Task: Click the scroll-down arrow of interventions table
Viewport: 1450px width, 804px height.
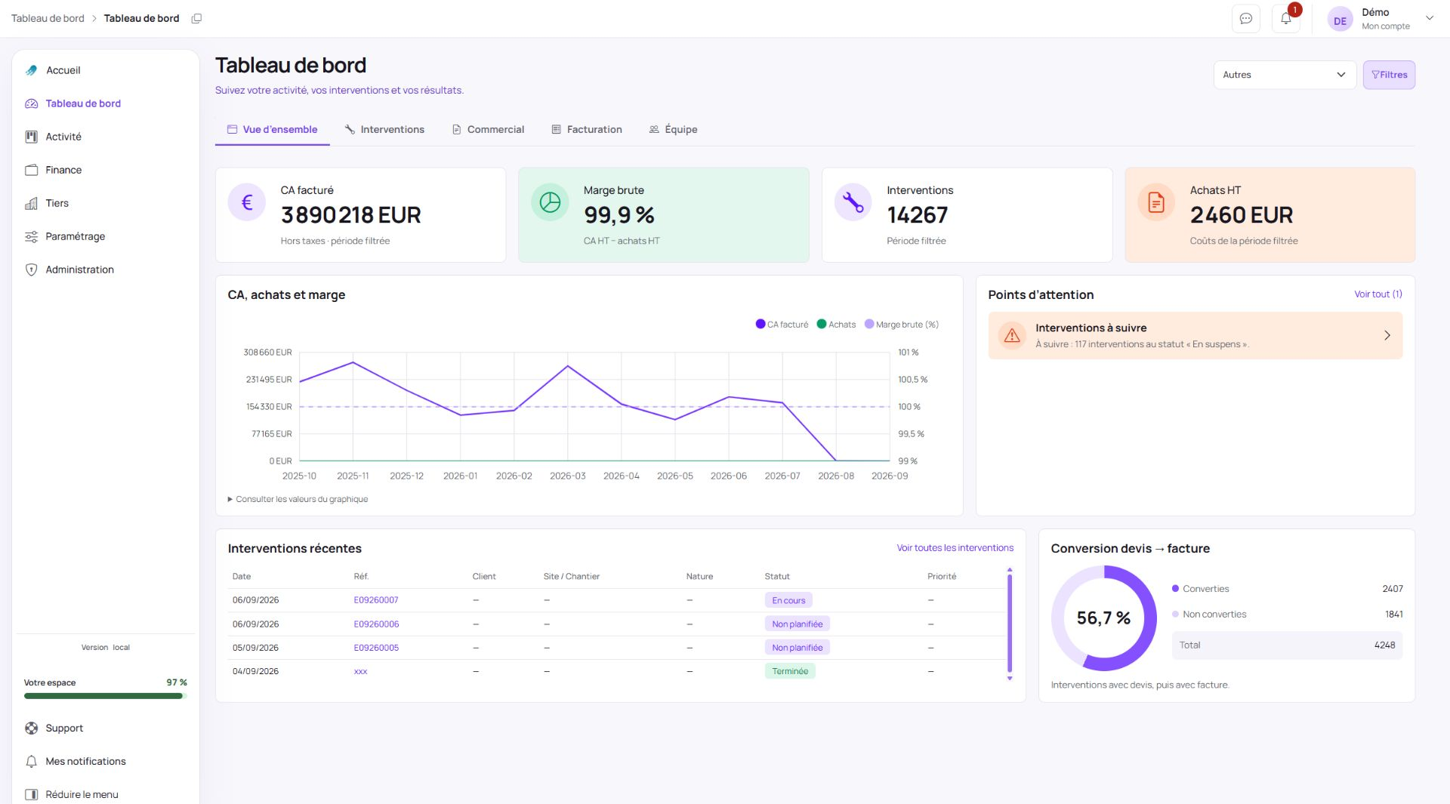Action: pos(1010,679)
